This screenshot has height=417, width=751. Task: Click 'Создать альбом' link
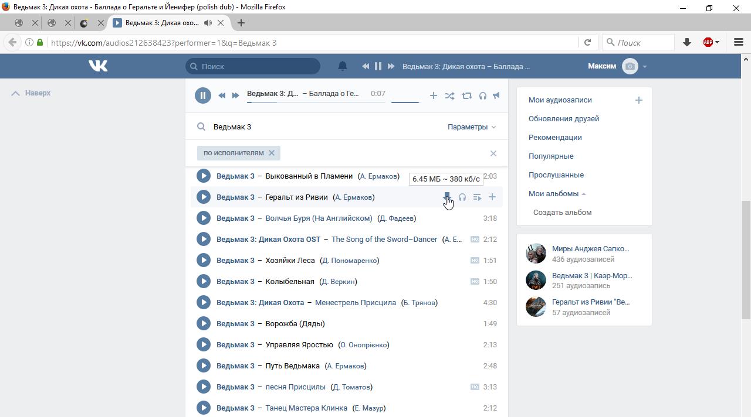tap(562, 213)
